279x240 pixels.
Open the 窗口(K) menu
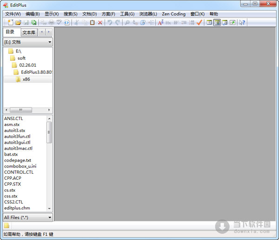(x=197, y=14)
